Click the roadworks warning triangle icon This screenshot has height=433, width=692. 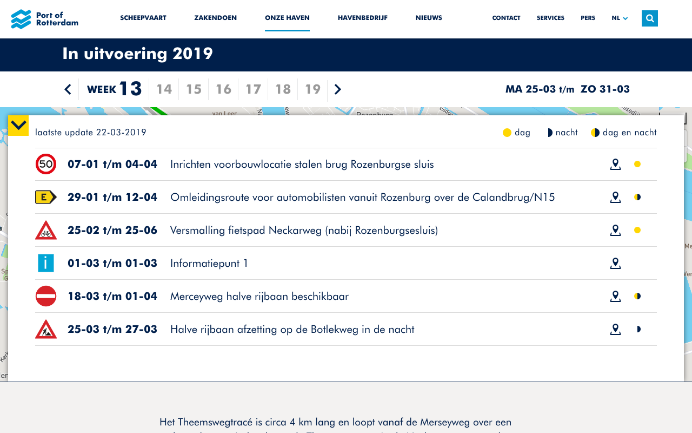tap(46, 329)
